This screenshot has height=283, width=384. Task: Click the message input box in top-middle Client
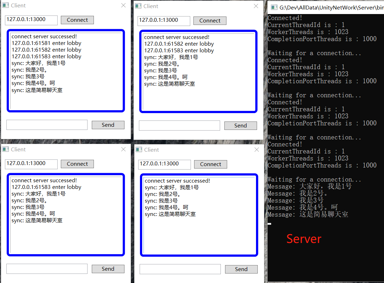click(179, 126)
